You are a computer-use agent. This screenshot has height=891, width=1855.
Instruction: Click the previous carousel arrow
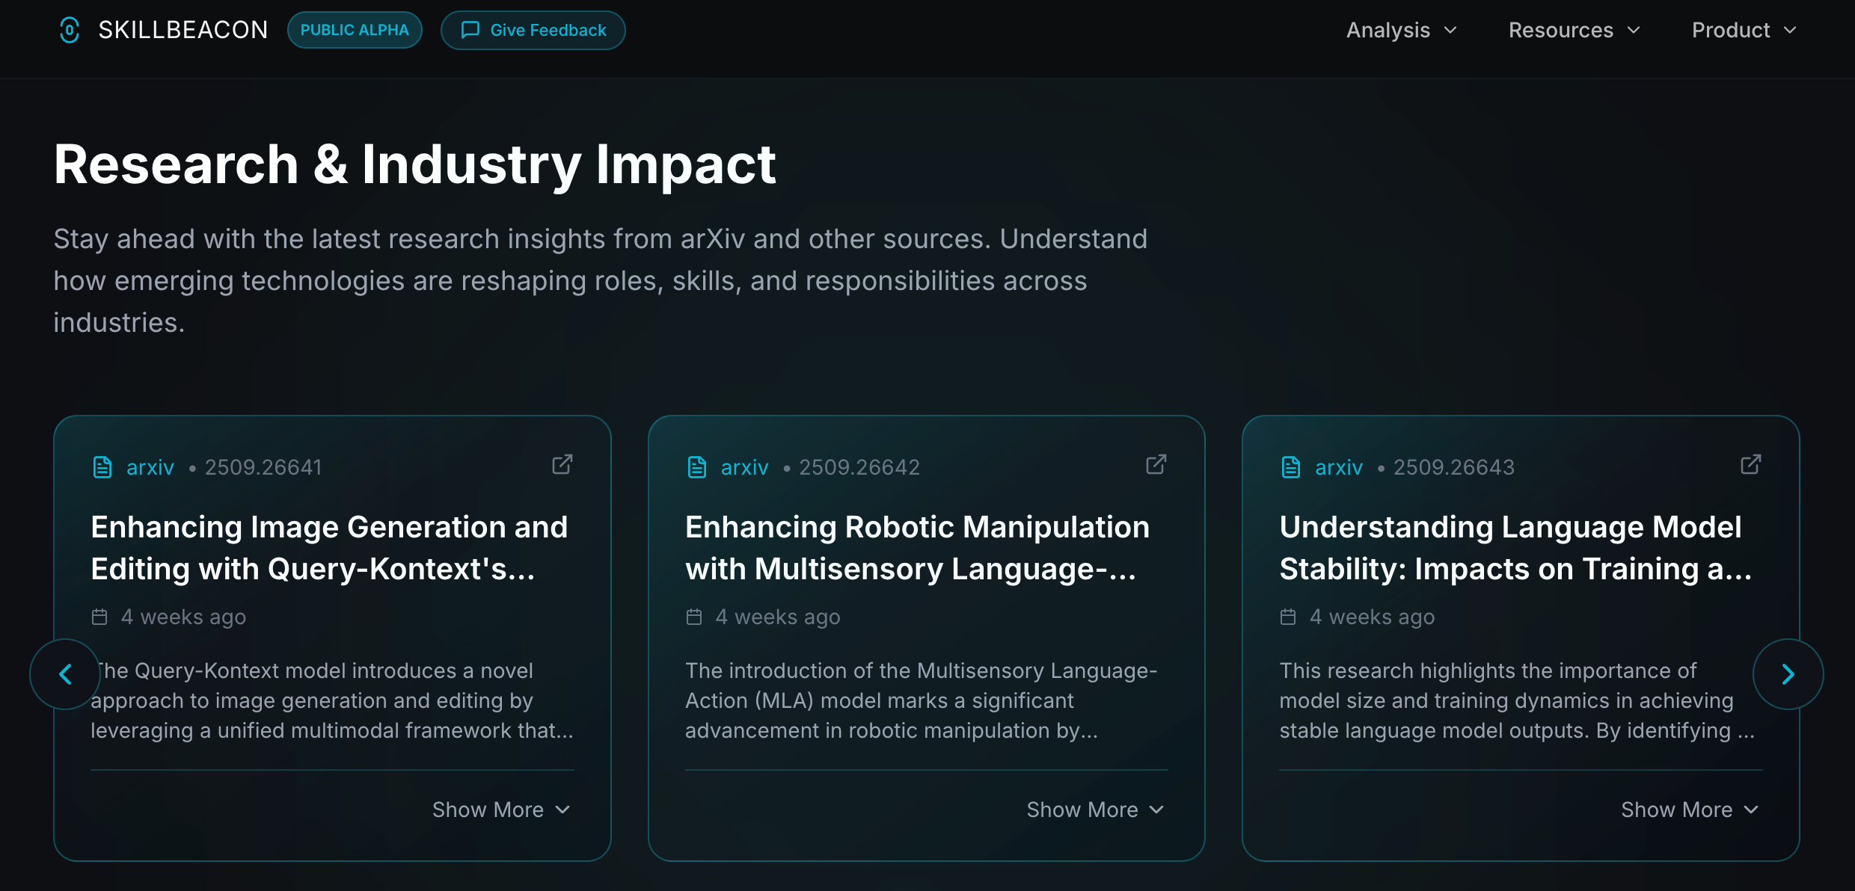pyautogui.click(x=66, y=674)
